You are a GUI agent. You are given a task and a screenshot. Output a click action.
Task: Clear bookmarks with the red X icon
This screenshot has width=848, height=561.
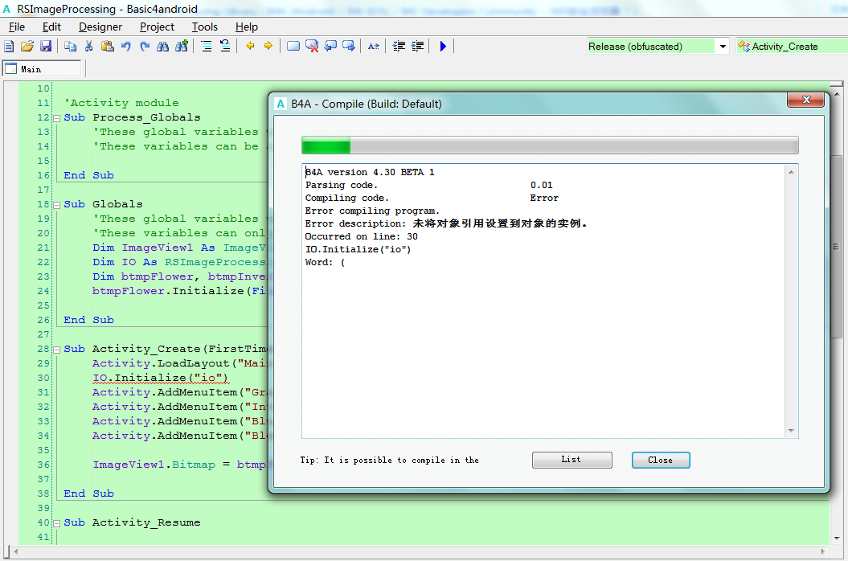pos(312,47)
